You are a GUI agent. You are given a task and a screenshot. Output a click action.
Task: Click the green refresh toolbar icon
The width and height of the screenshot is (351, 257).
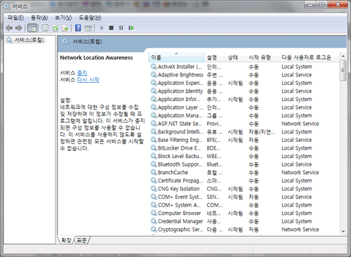point(55,28)
